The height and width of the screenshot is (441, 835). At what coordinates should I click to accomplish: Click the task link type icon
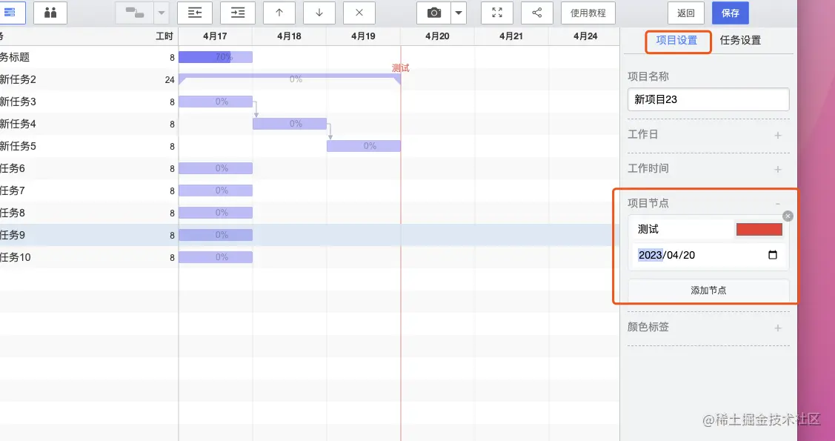pyautogui.click(x=135, y=13)
